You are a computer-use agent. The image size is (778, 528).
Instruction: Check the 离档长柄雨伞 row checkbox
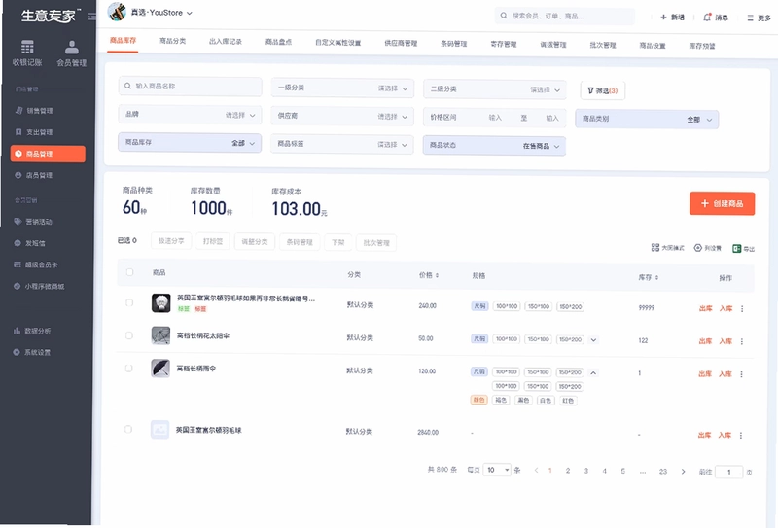pos(128,369)
